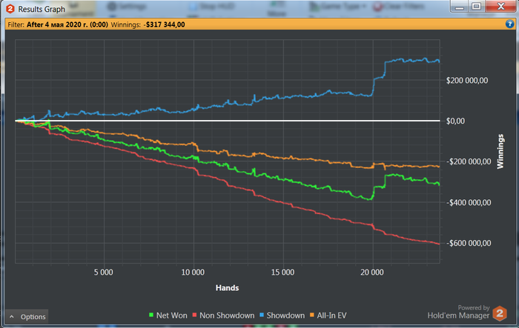The image size is (519, 328).
Task: Click the -$200 000,00 axis label
Action: (x=469, y=161)
